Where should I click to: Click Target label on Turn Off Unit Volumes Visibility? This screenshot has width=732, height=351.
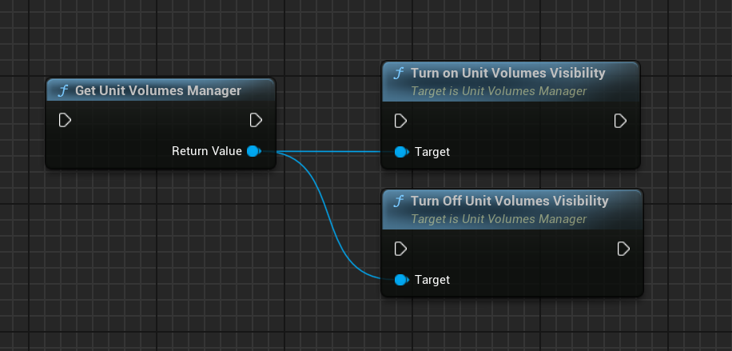pyautogui.click(x=432, y=280)
